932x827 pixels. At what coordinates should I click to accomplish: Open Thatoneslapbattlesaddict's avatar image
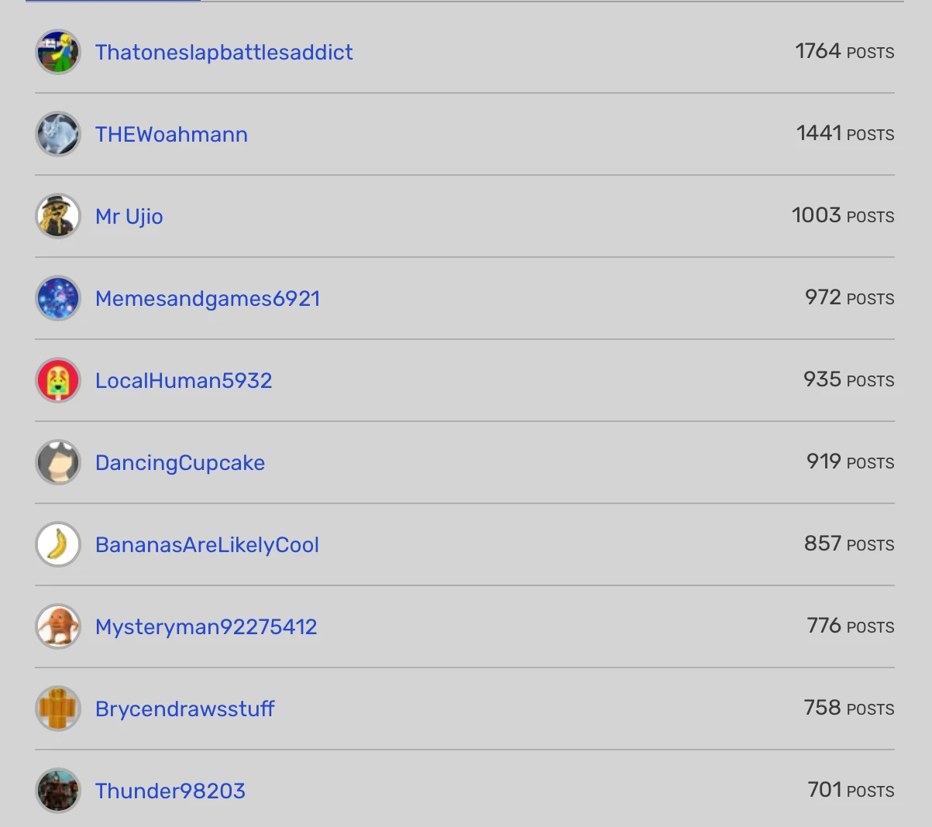click(x=57, y=52)
